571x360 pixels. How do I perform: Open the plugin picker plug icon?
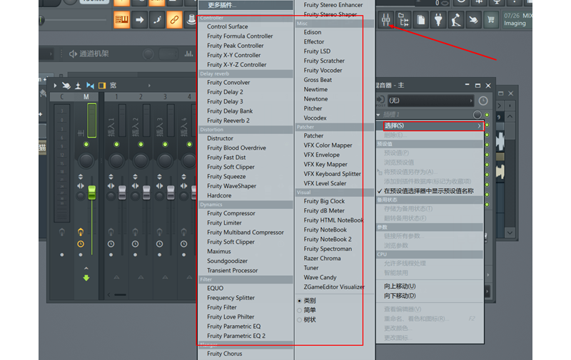coord(438,20)
